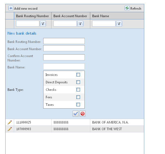Sort by Bank Name column header

point(100,16)
